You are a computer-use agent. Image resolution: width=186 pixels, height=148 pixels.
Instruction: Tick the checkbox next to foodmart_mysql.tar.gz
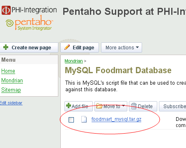coord(71,120)
